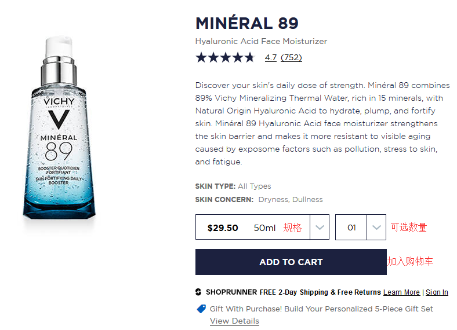
Task: Expand the quantity dropdown arrow
Action: tap(376, 228)
